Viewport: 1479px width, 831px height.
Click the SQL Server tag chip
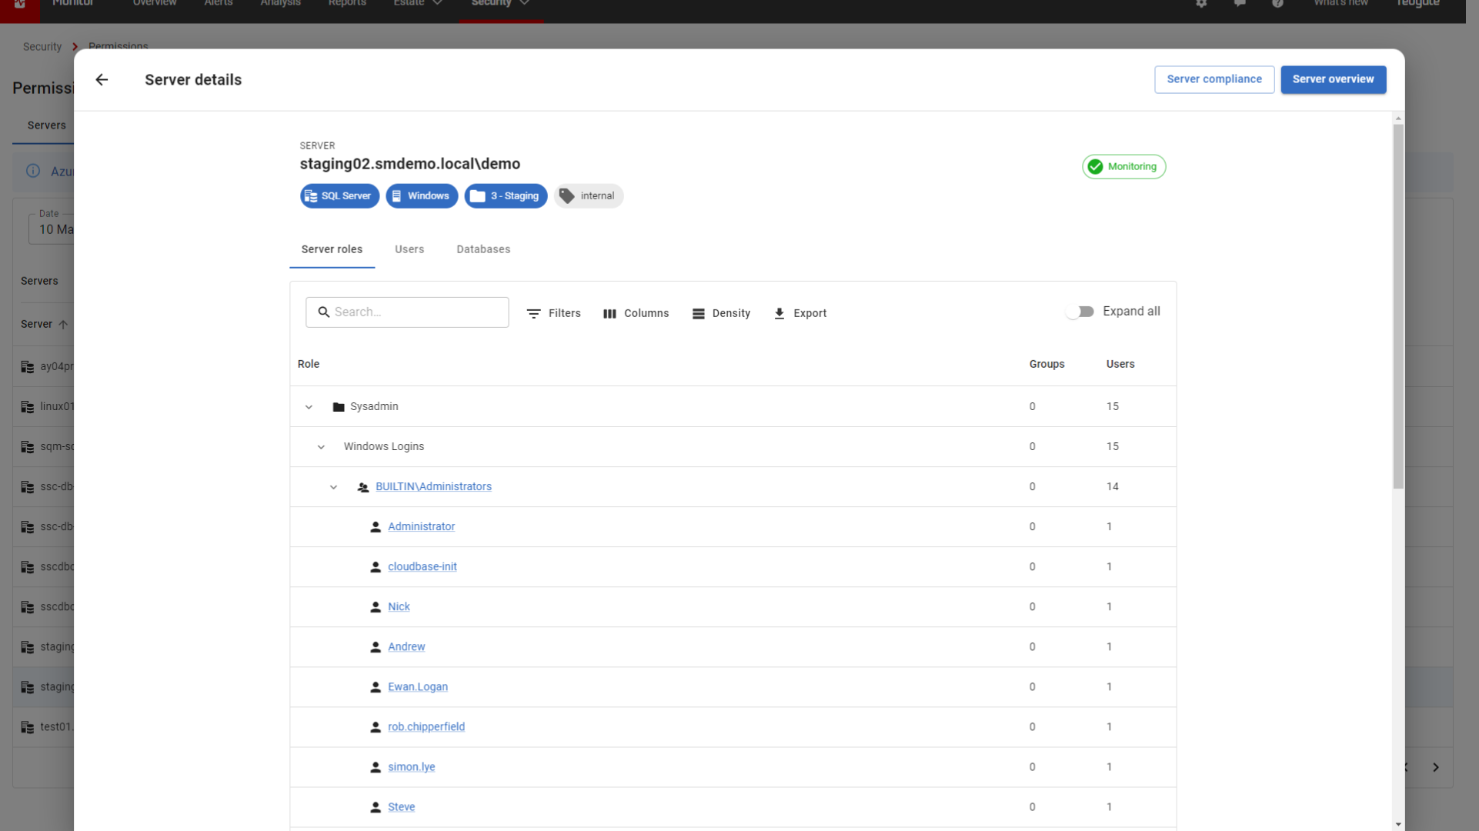339,195
